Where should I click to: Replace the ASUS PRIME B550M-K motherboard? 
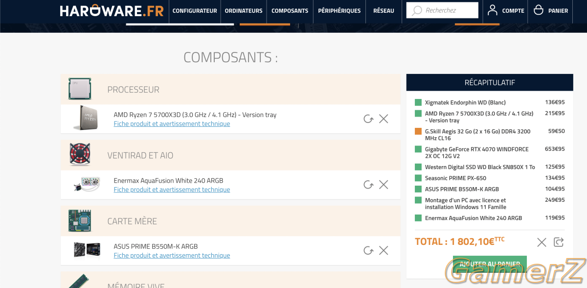tap(368, 250)
